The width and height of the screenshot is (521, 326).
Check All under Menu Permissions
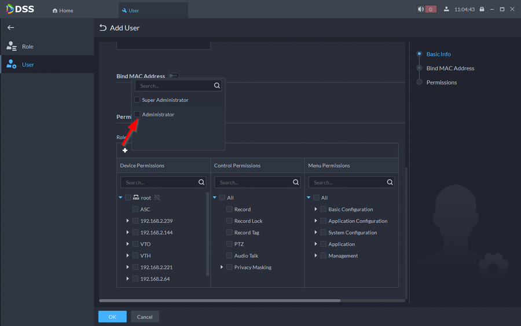click(x=316, y=197)
